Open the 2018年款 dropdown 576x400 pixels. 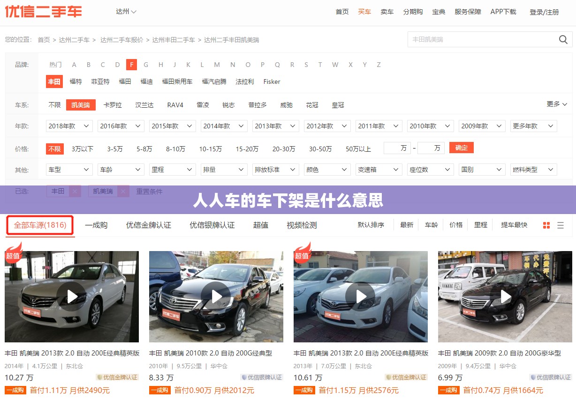(x=69, y=126)
